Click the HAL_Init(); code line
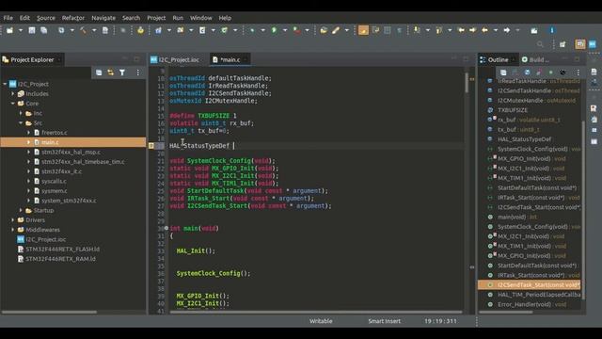The width and height of the screenshot is (602, 339). coord(196,251)
